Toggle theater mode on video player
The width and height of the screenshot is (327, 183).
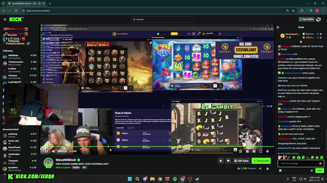click(x=254, y=151)
